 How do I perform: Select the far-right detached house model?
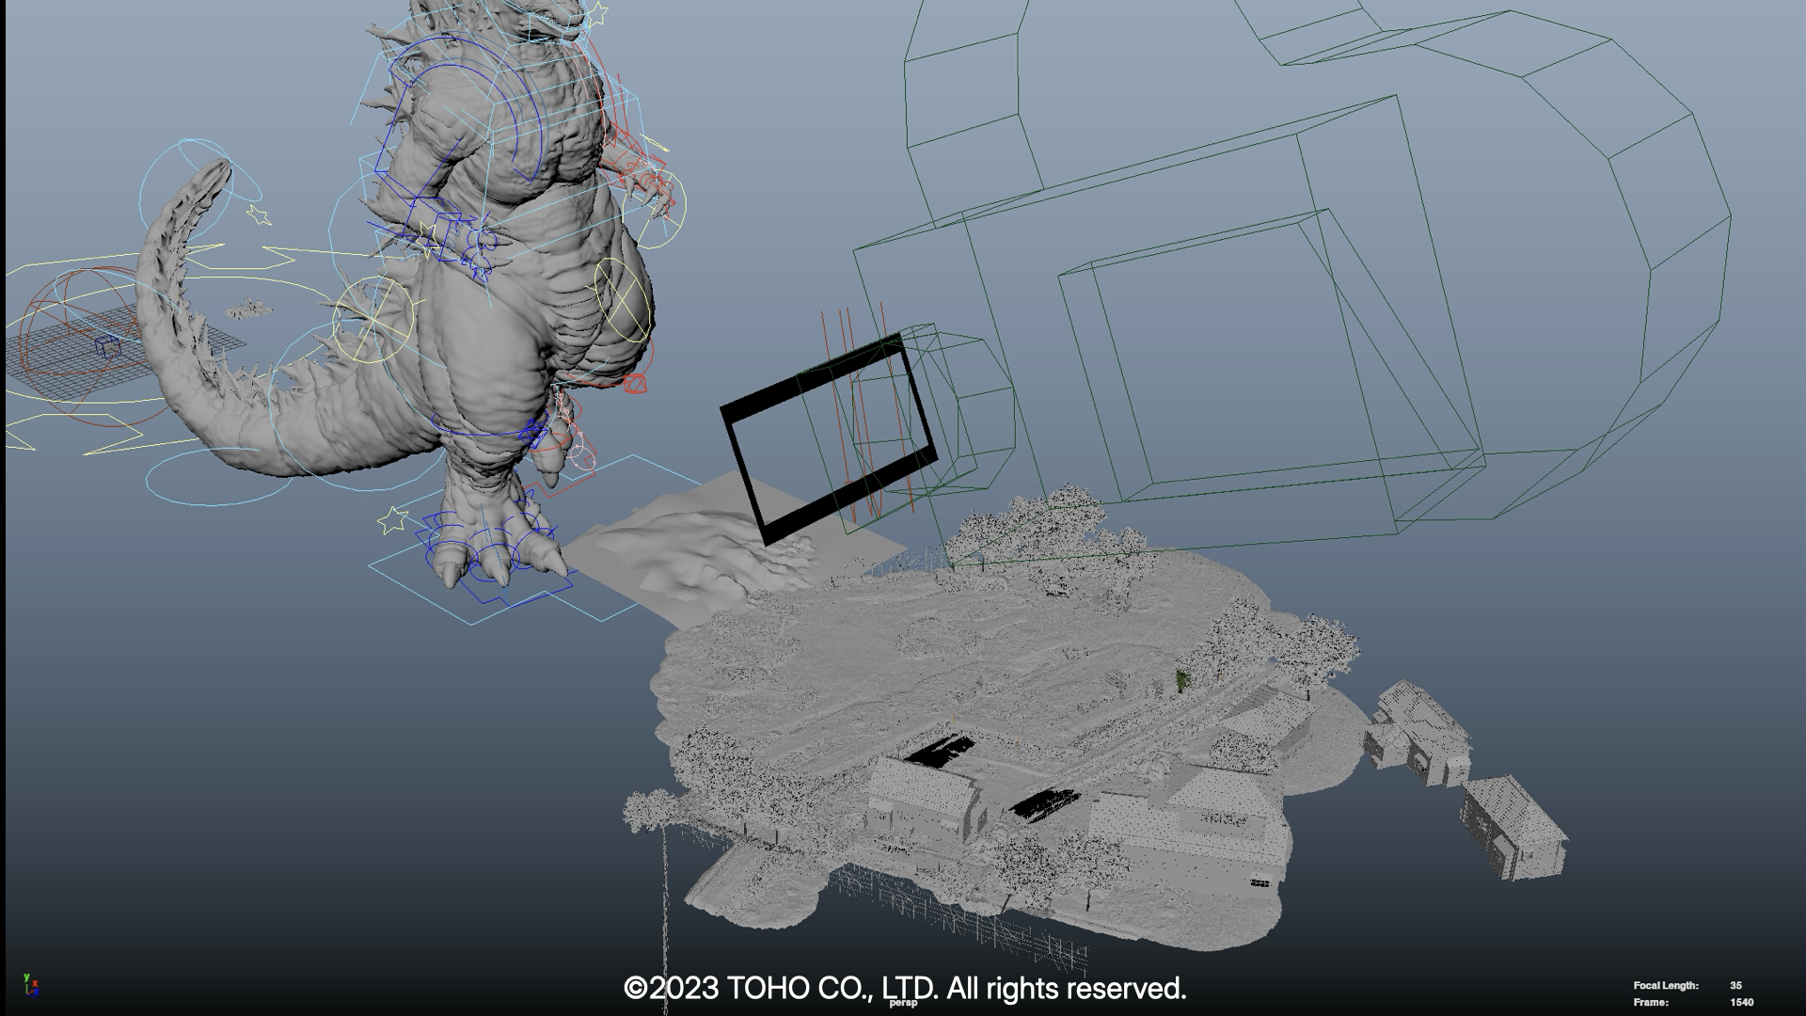click(1514, 828)
